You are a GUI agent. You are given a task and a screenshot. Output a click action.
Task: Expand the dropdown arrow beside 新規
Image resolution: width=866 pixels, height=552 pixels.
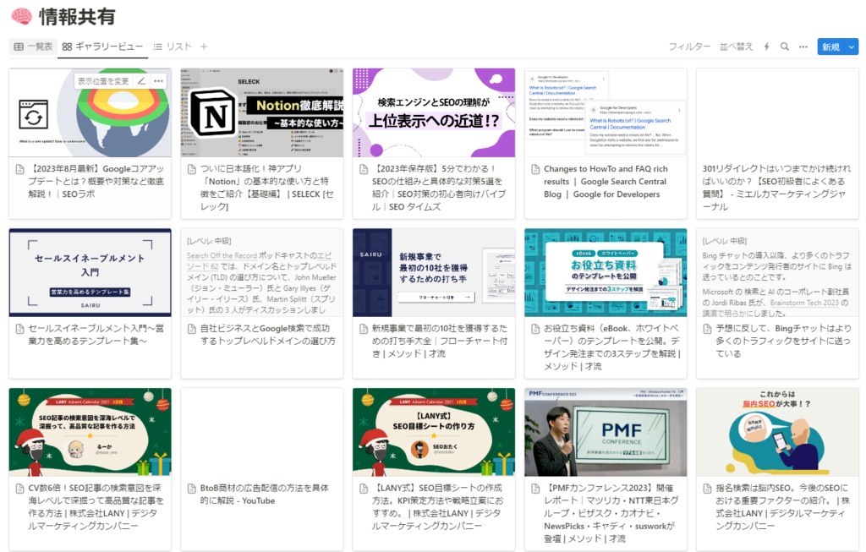(x=852, y=47)
